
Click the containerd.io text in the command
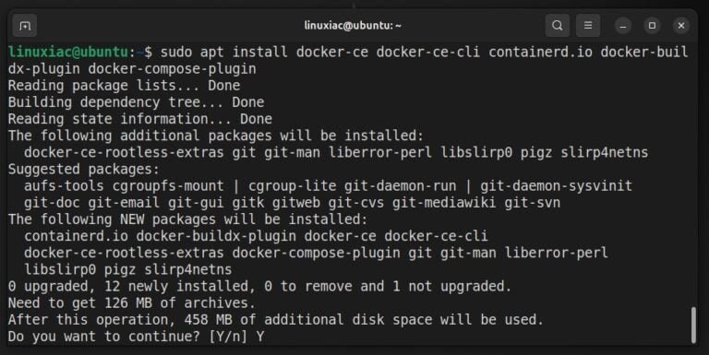pos(540,52)
